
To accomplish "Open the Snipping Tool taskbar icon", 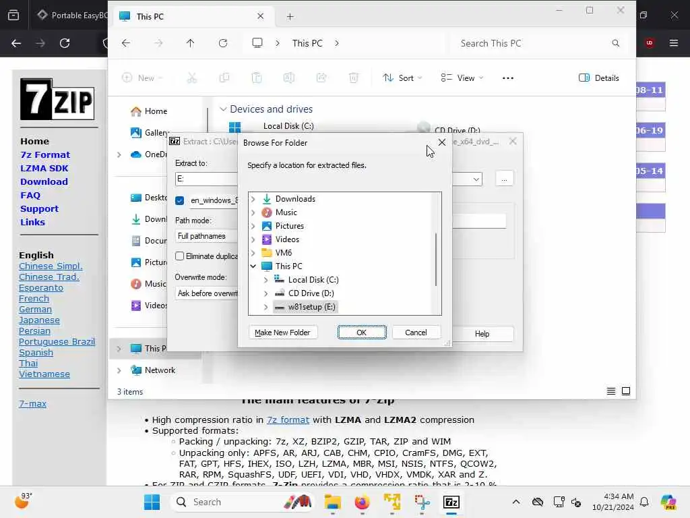I will coord(422,502).
